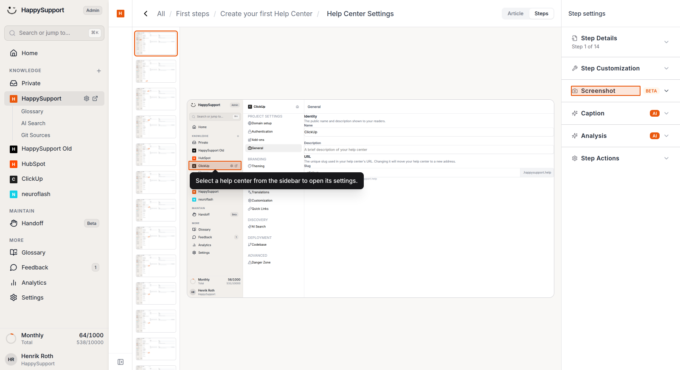Screen dimensions: 680x370
Task: Expand the Step Customization section
Action: 666,68
